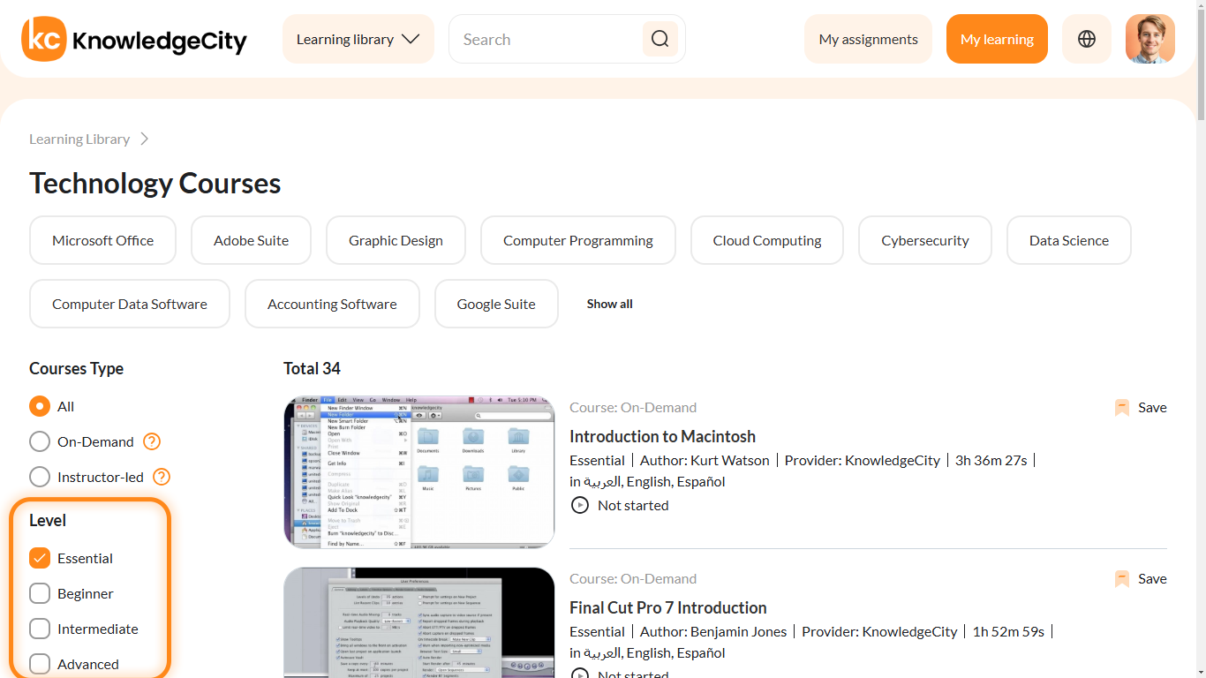
Task: Check the Beginner level checkbox
Action: click(40, 593)
